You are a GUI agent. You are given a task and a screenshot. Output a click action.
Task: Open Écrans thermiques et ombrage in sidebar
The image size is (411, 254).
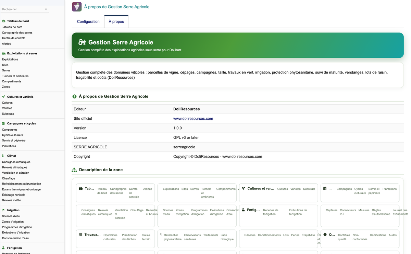21,189
